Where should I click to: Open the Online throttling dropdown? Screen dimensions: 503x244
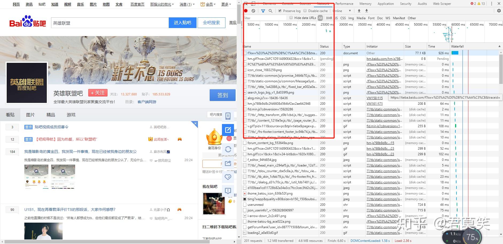point(342,11)
